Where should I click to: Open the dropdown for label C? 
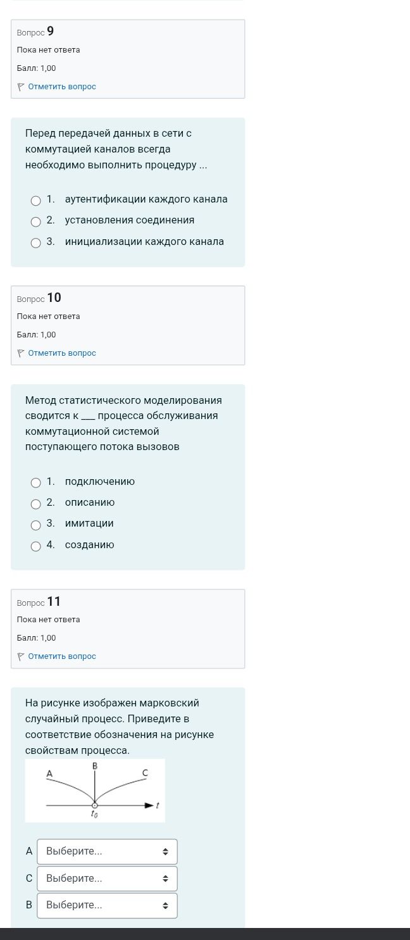(108, 879)
